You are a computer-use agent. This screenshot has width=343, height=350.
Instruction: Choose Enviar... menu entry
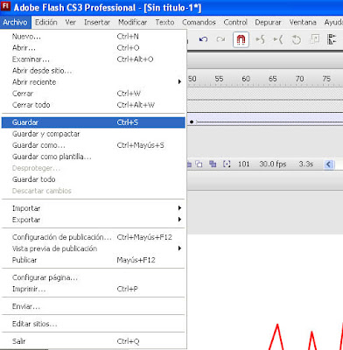pos(94,306)
